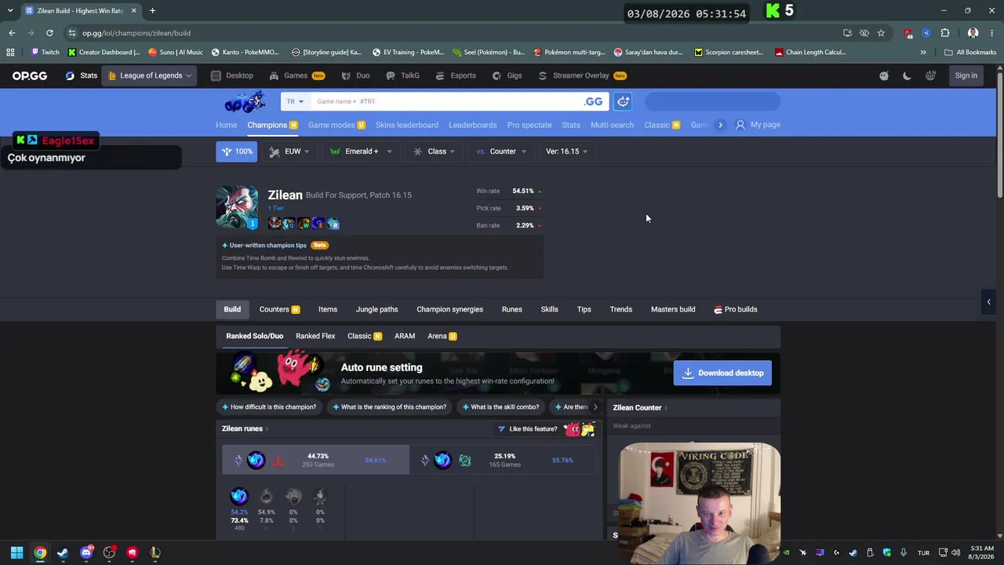
Task: Select the second rune set with 25.19% pick rate
Action: pos(504,460)
